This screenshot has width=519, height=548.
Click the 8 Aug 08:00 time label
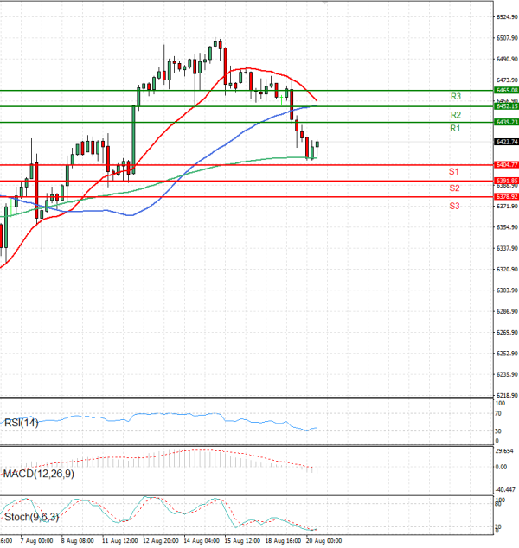pyautogui.click(x=77, y=541)
